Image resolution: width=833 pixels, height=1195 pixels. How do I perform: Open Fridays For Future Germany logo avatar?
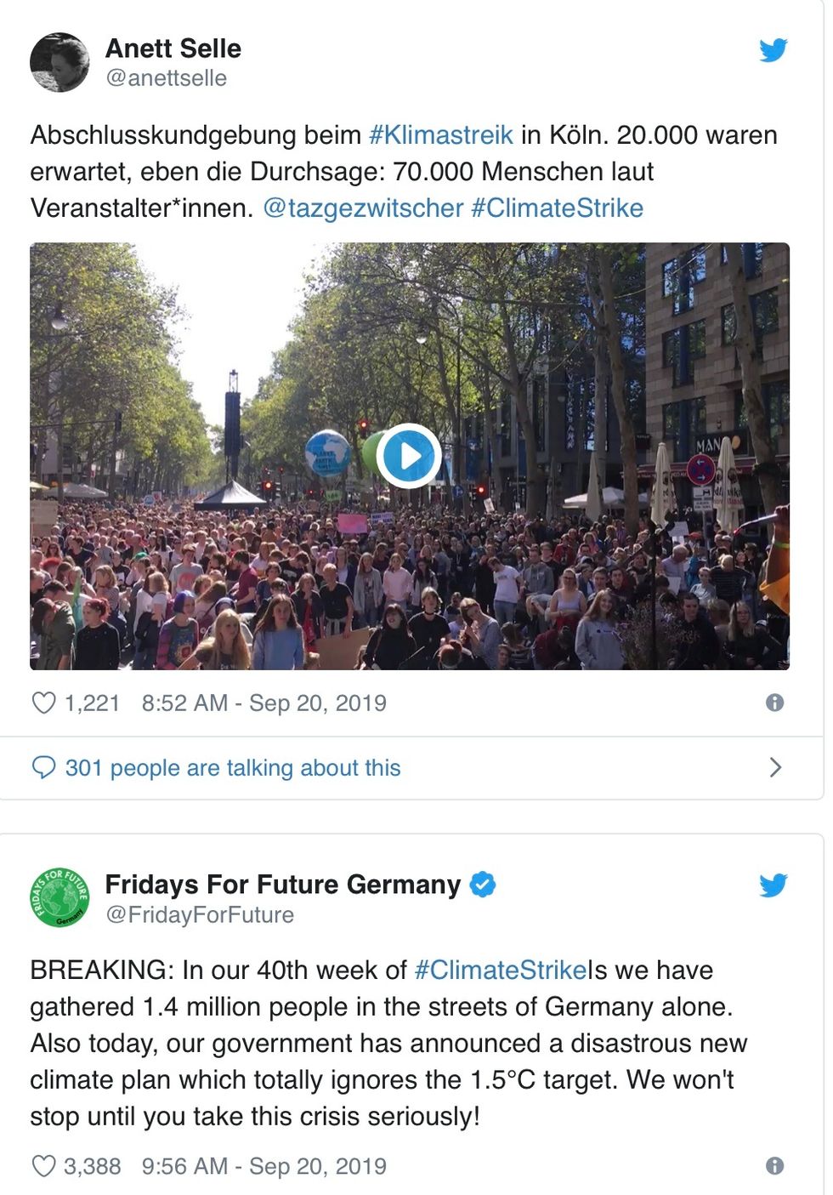click(59, 898)
